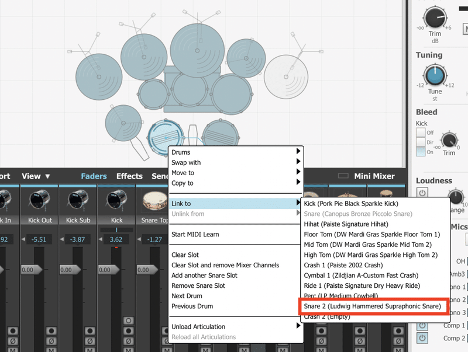Click the Kick Out gain arrow icon
The image size is (468, 352).
coord(23,239)
